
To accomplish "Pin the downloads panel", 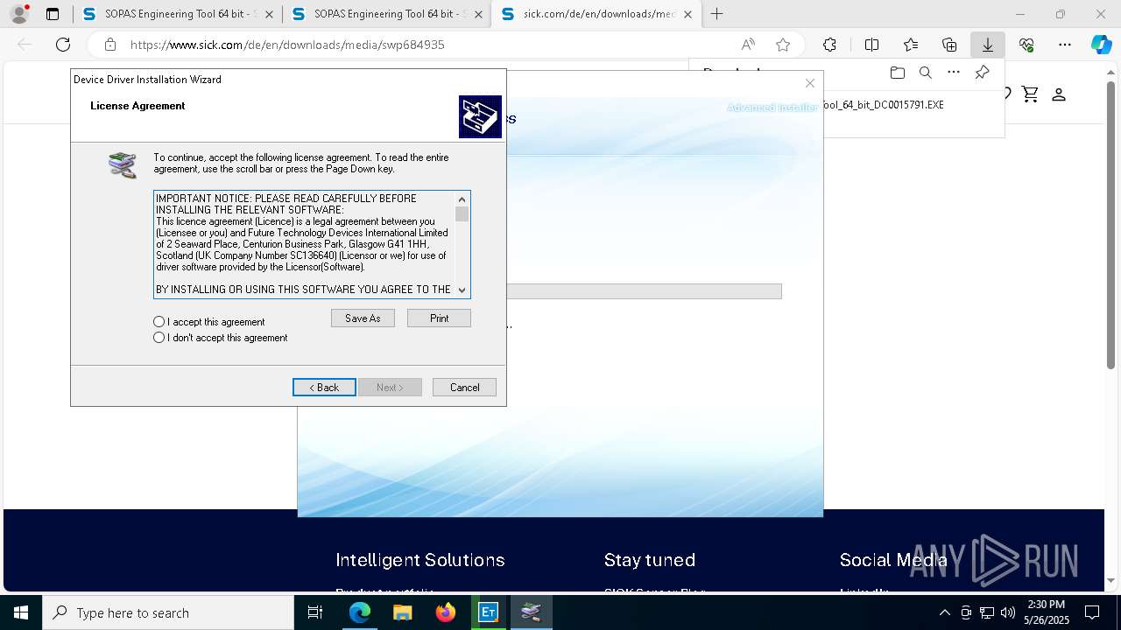I will click(x=982, y=73).
